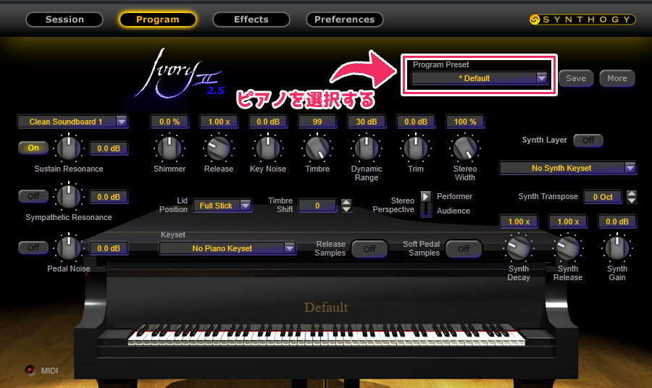
Task: Click the Synth Gain knob
Action: click(x=617, y=248)
